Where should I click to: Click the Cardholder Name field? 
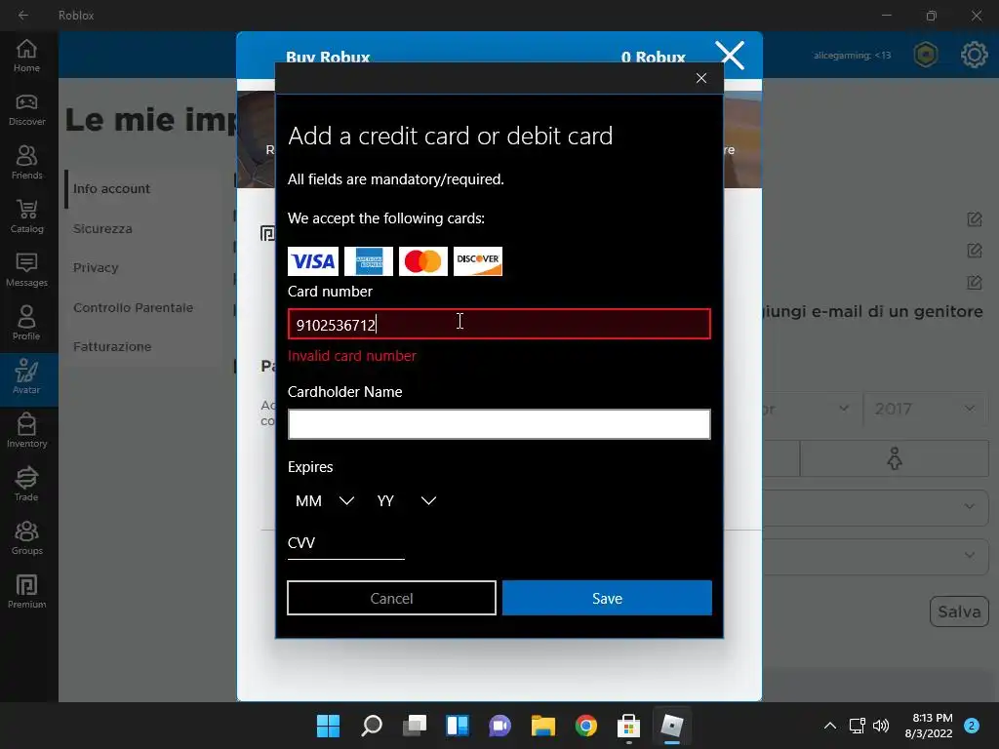click(499, 424)
